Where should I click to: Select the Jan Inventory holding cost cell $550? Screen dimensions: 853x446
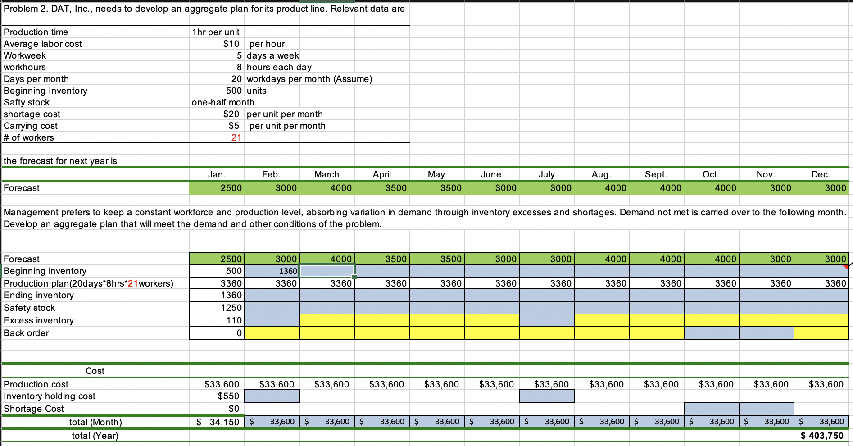(217, 396)
